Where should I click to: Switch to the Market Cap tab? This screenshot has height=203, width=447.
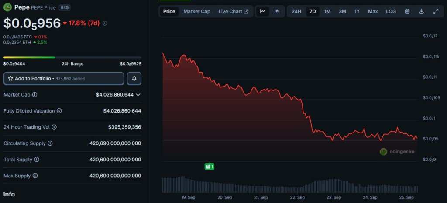click(x=196, y=11)
